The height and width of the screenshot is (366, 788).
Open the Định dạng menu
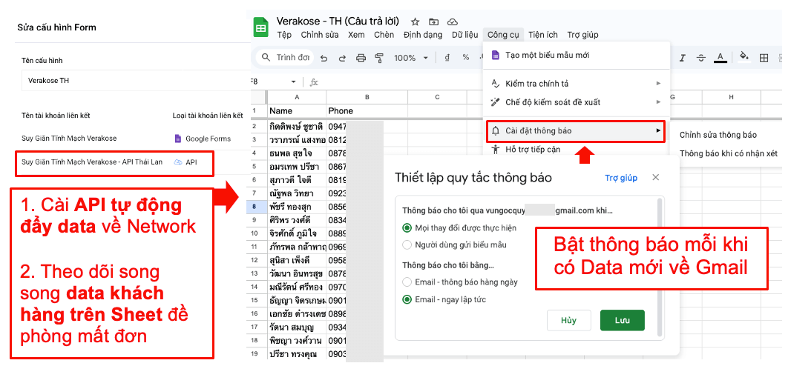click(x=423, y=35)
